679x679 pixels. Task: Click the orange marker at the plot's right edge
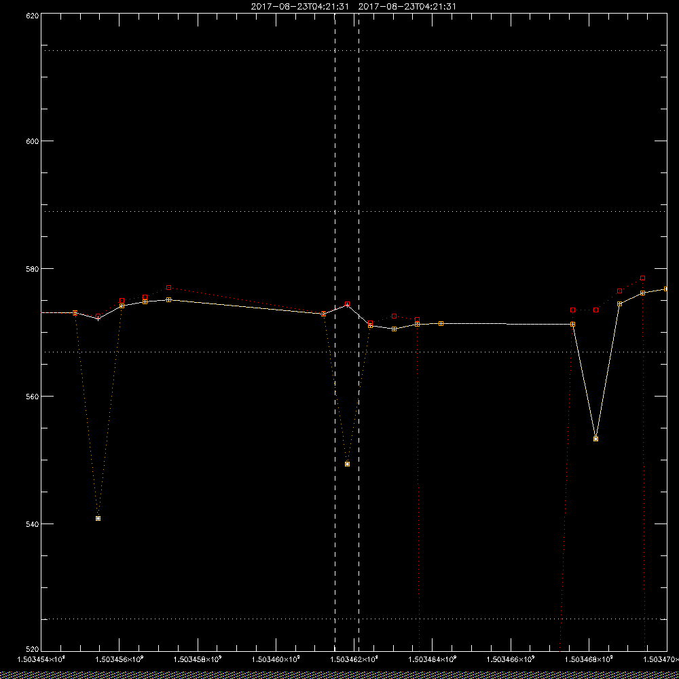[x=666, y=289]
